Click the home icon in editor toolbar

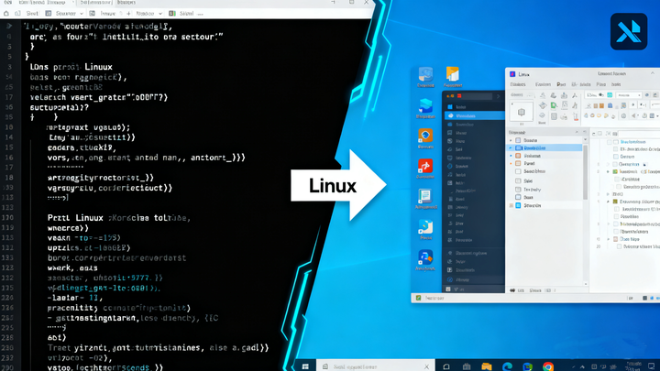pyautogui.click(x=5, y=14)
